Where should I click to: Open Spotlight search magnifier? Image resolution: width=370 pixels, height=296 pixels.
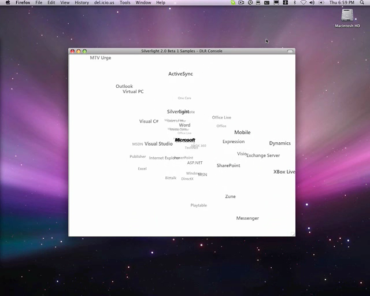362,2
